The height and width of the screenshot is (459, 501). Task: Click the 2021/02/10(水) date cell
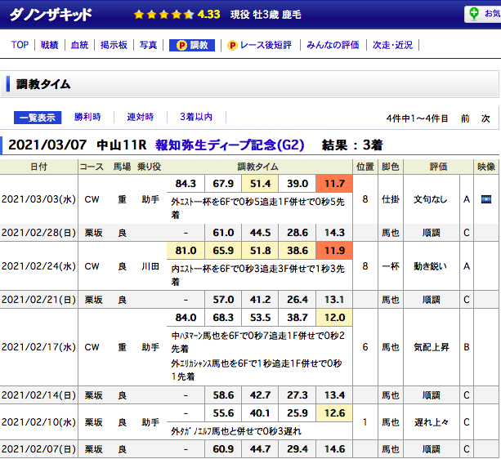(38, 422)
